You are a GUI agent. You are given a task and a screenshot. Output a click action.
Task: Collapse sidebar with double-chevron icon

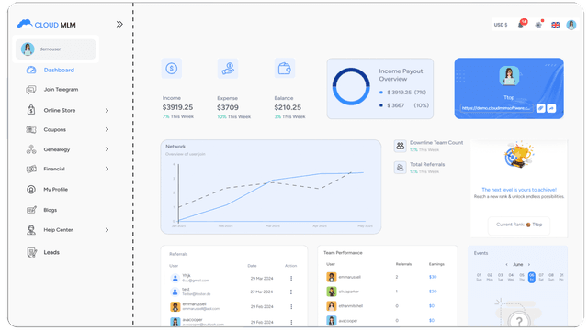119,25
